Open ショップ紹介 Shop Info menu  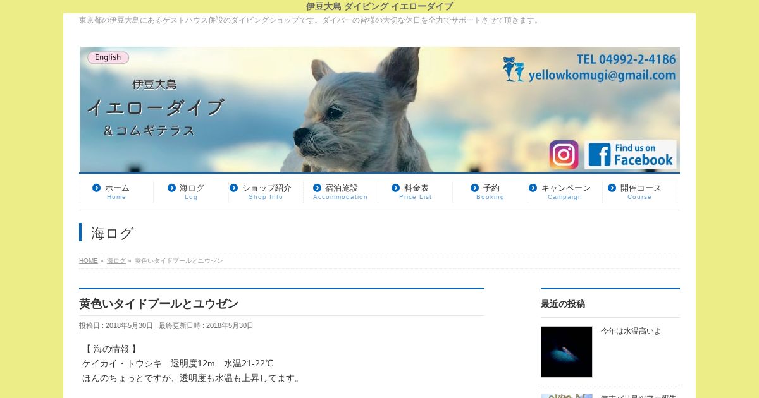point(266,192)
